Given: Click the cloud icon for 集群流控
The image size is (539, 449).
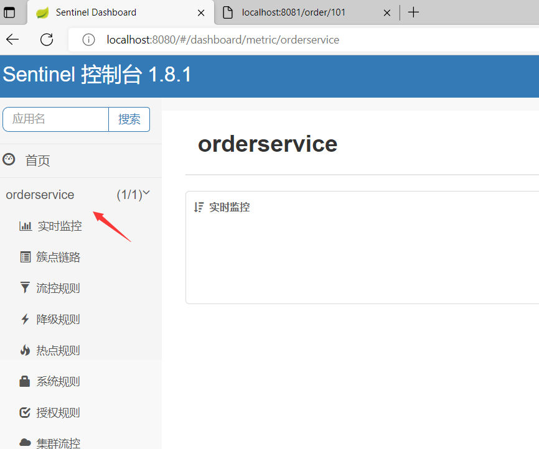Looking at the screenshot, I should click(25, 443).
